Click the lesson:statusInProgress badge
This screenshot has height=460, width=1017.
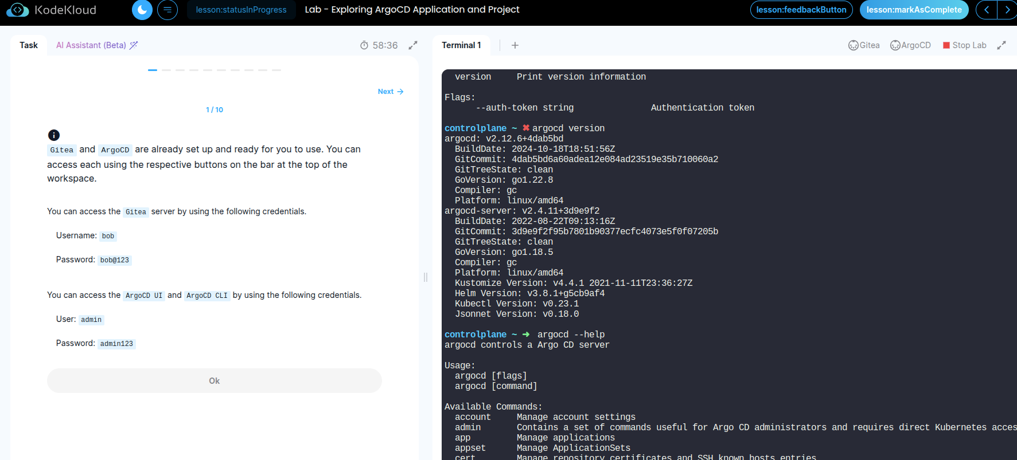click(x=241, y=10)
